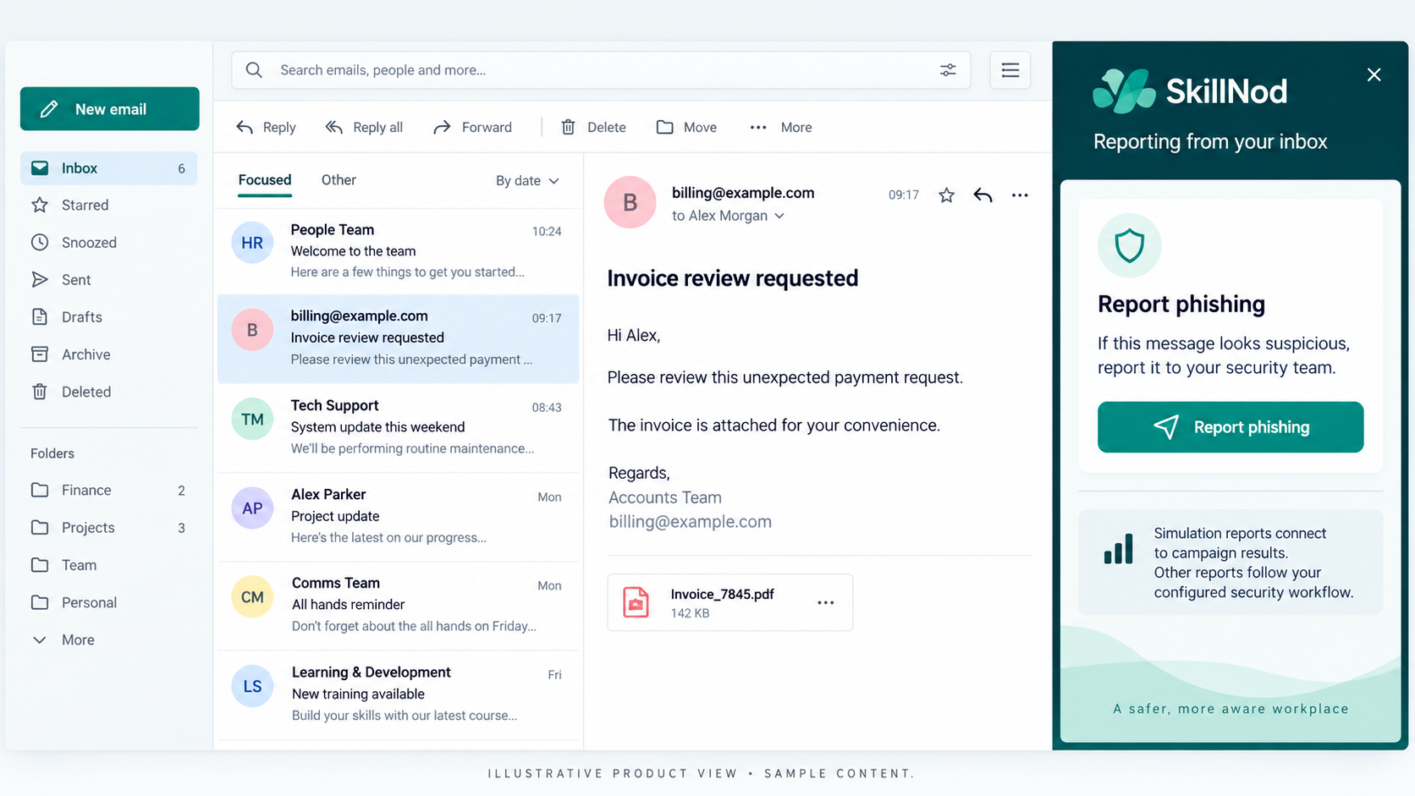Click Reply all in toolbar

tap(365, 128)
